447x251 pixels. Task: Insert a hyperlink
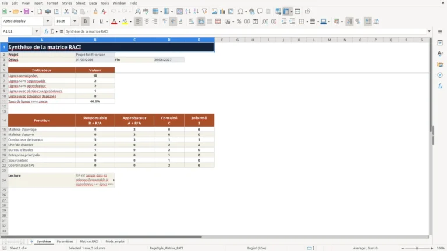pos(251,12)
